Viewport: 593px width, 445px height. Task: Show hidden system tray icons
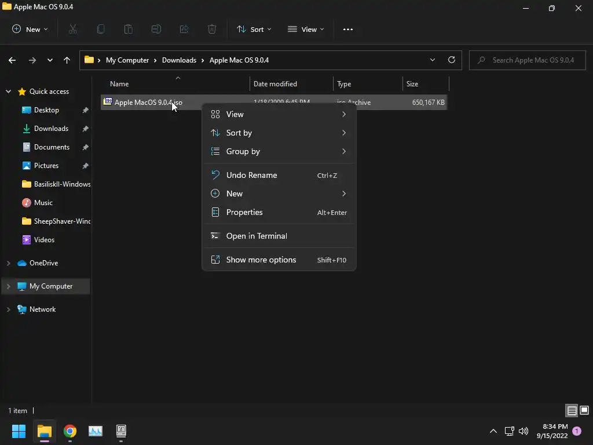(x=493, y=431)
